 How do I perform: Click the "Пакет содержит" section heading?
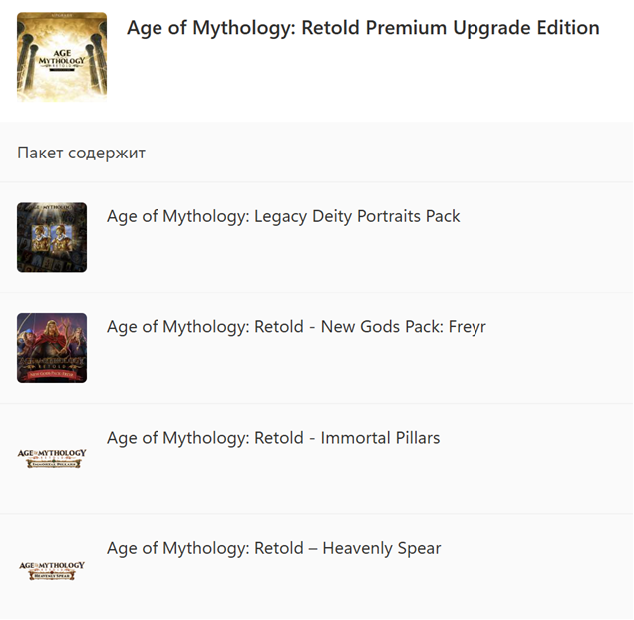tap(82, 153)
